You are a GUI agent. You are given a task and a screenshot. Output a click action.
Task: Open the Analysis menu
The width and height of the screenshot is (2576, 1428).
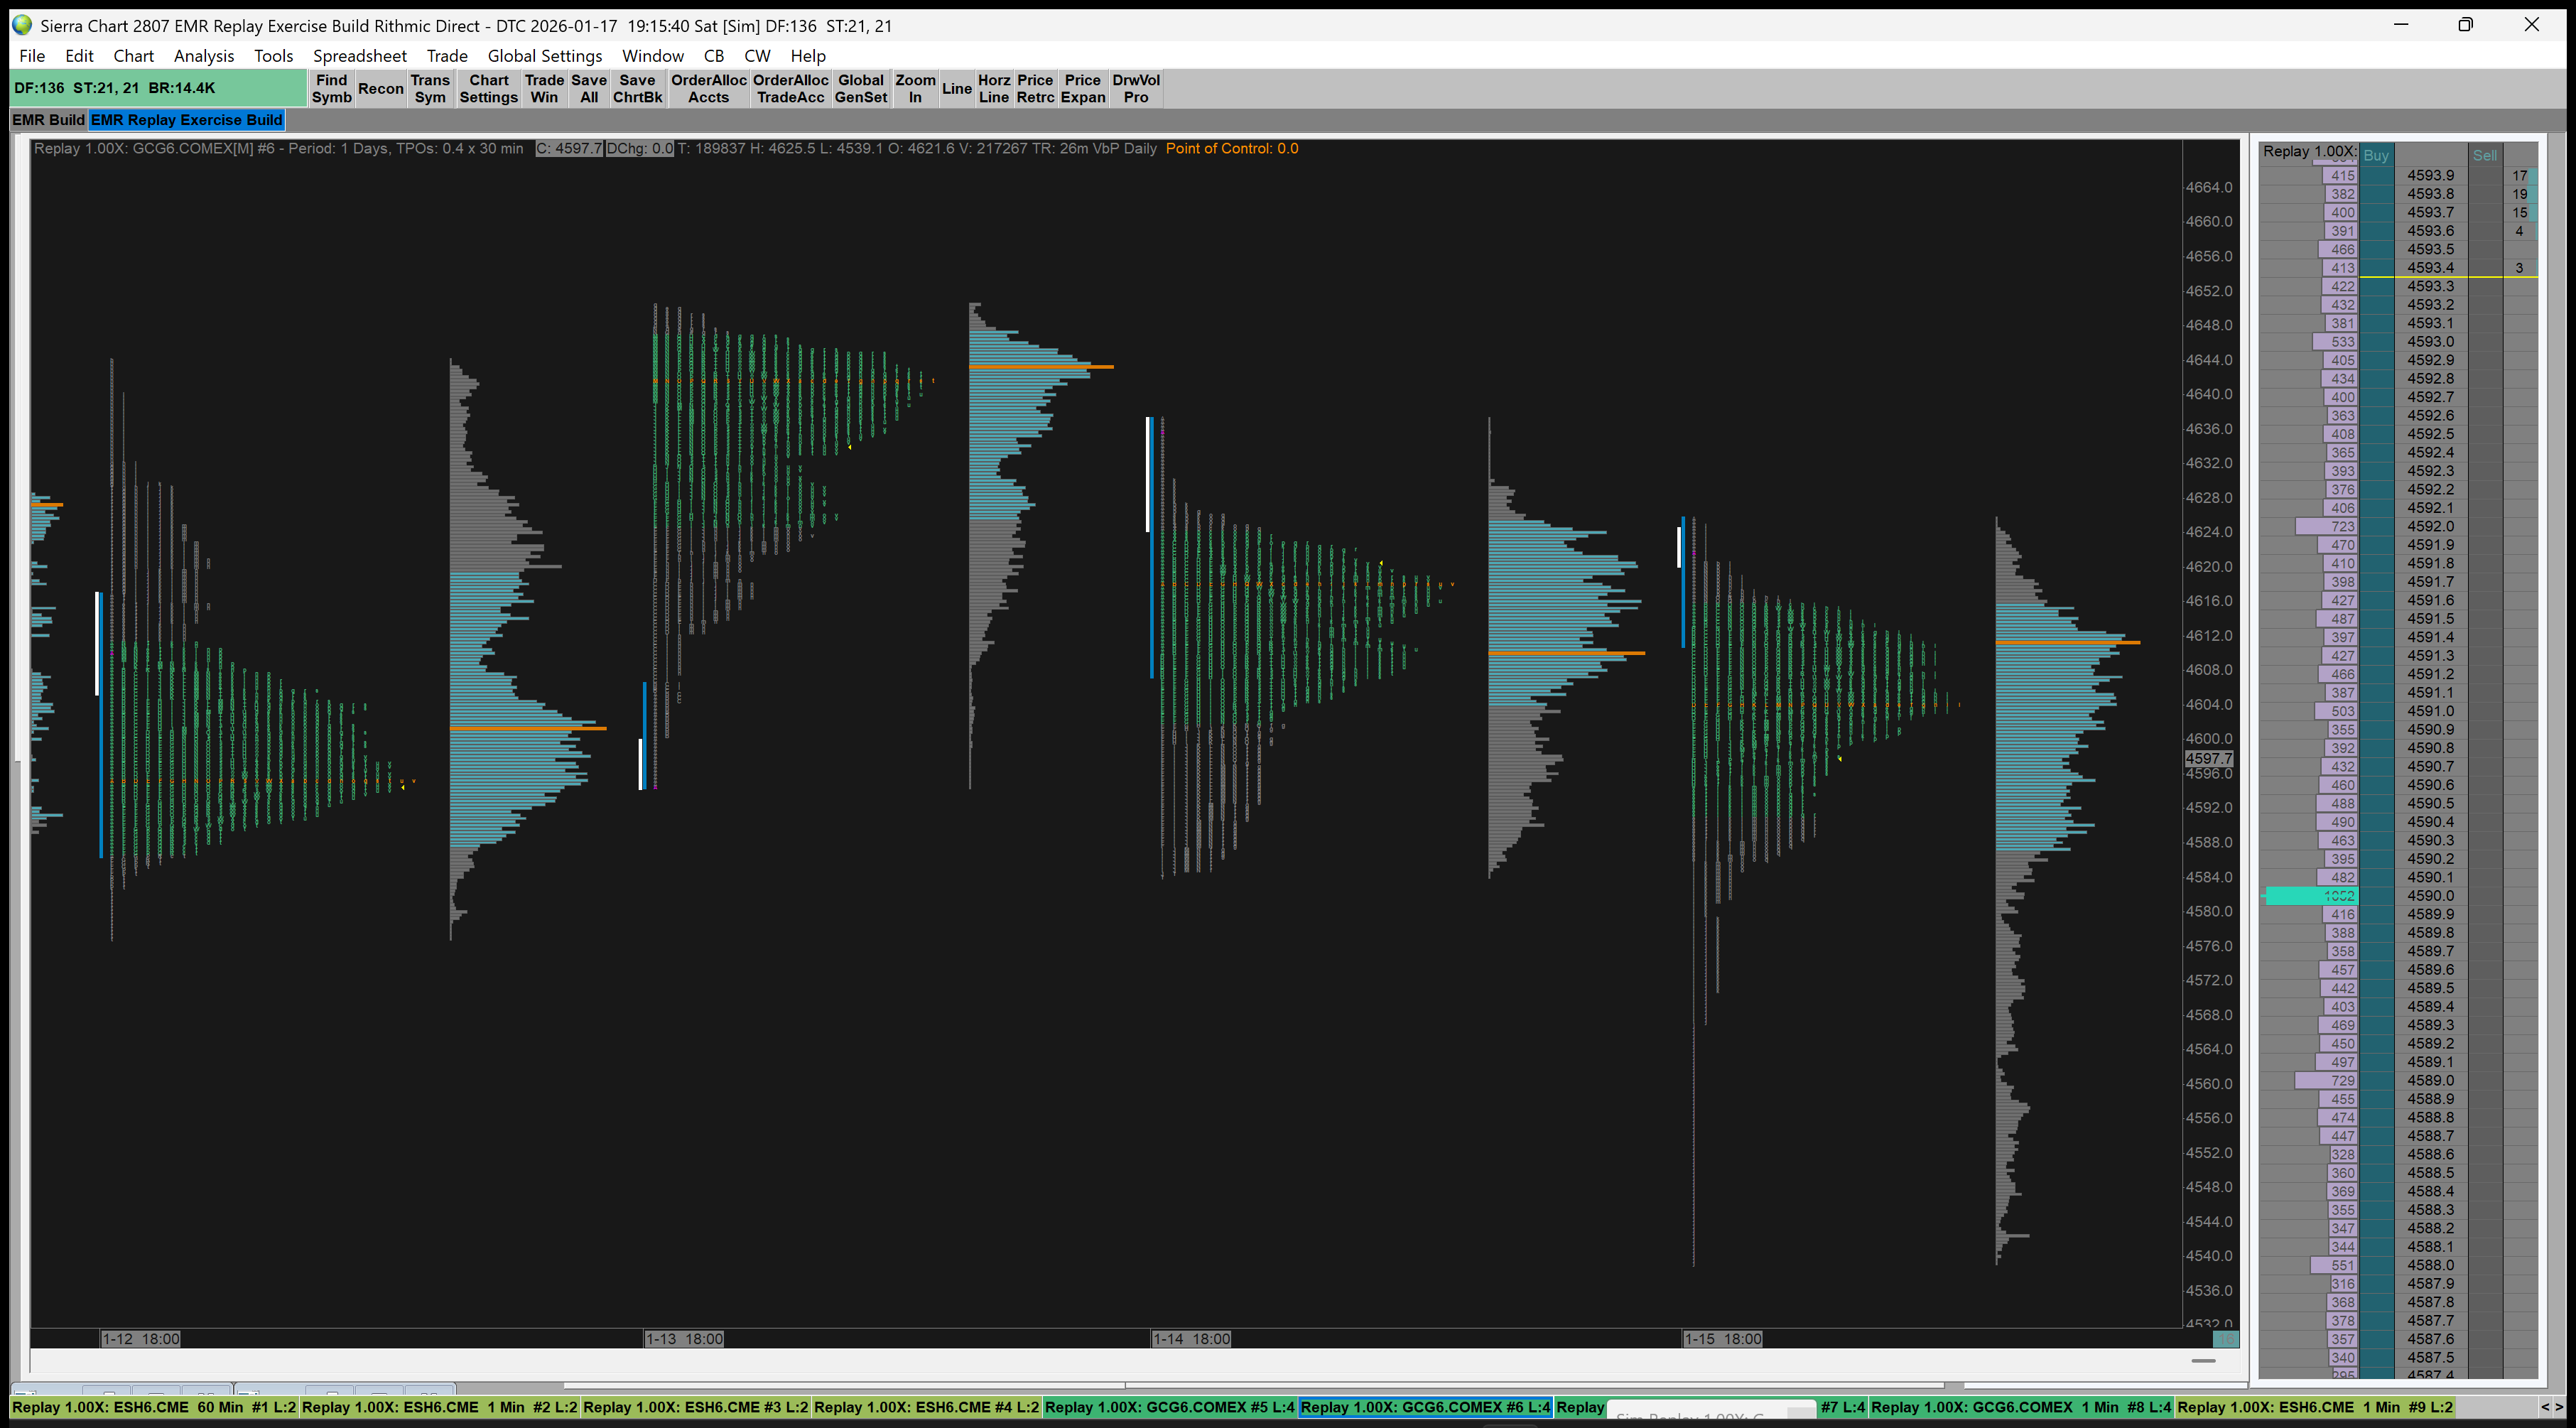point(203,56)
